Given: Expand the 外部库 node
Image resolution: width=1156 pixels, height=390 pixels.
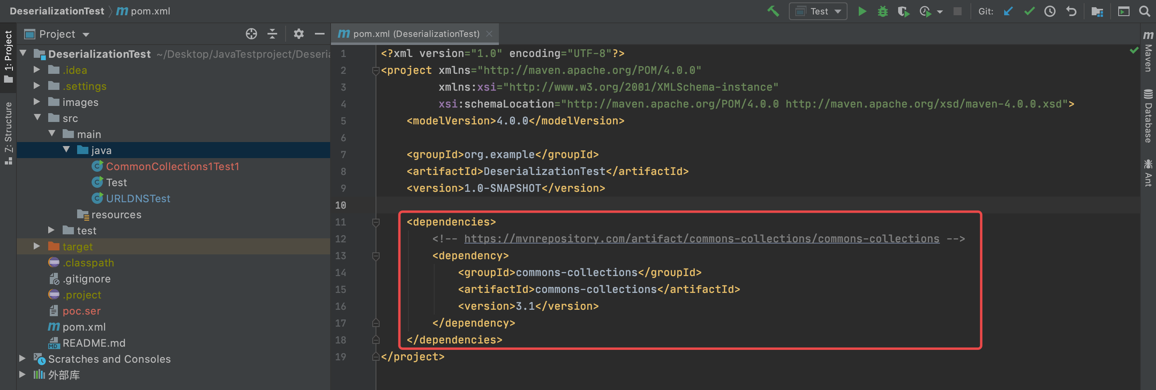Looking at the screenshot, I should pos(22,374).
